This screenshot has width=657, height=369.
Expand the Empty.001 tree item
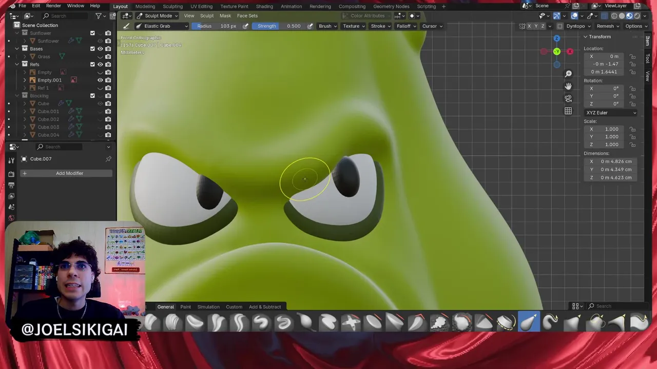[x=25, y=80]
